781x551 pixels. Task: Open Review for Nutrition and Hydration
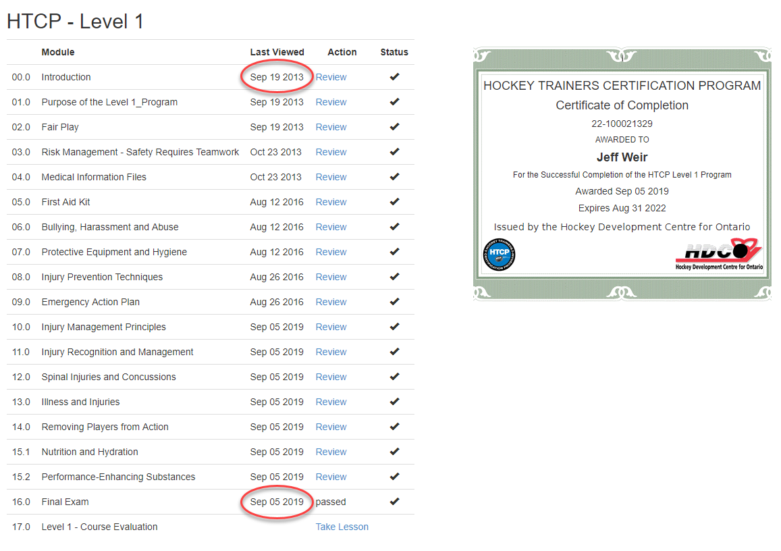click(331, 452)
